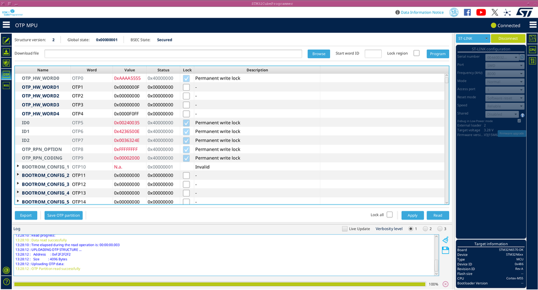538x290 pixels.
Task: Select verbosity level 1
Action: (411, 229)
